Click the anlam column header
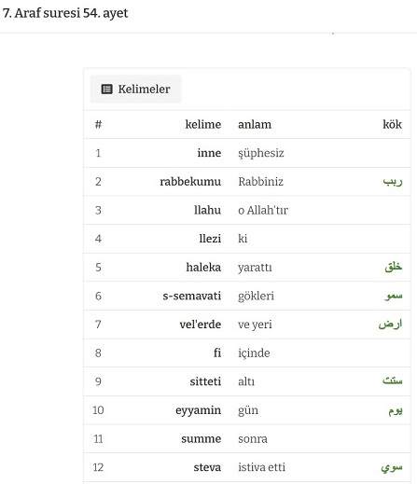Screen dimensions: 417x484 pyautogui.click(x=255, y=124)
